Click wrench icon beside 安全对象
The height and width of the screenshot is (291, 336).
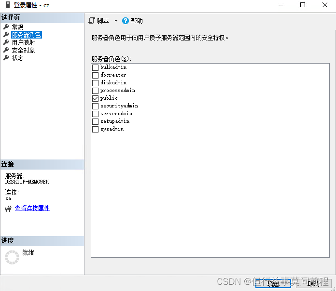pos(6,50)
